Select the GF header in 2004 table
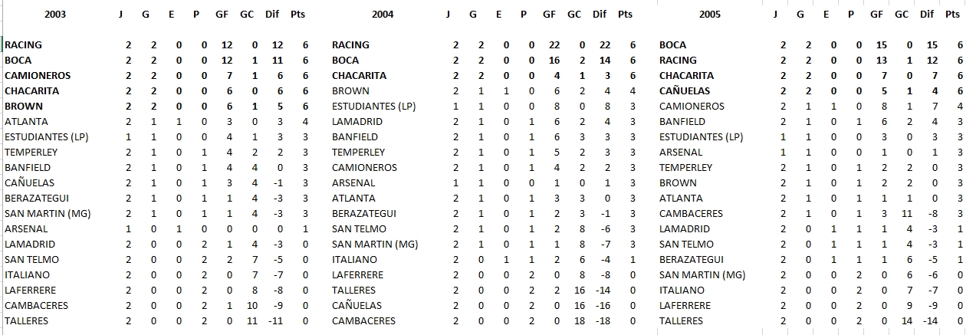 [550, 14]
